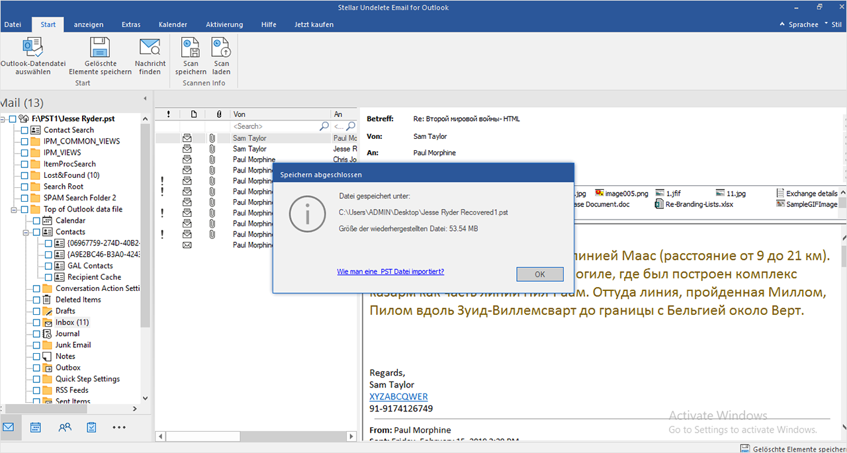Open the tasks view icon

[x=92, y=427]
